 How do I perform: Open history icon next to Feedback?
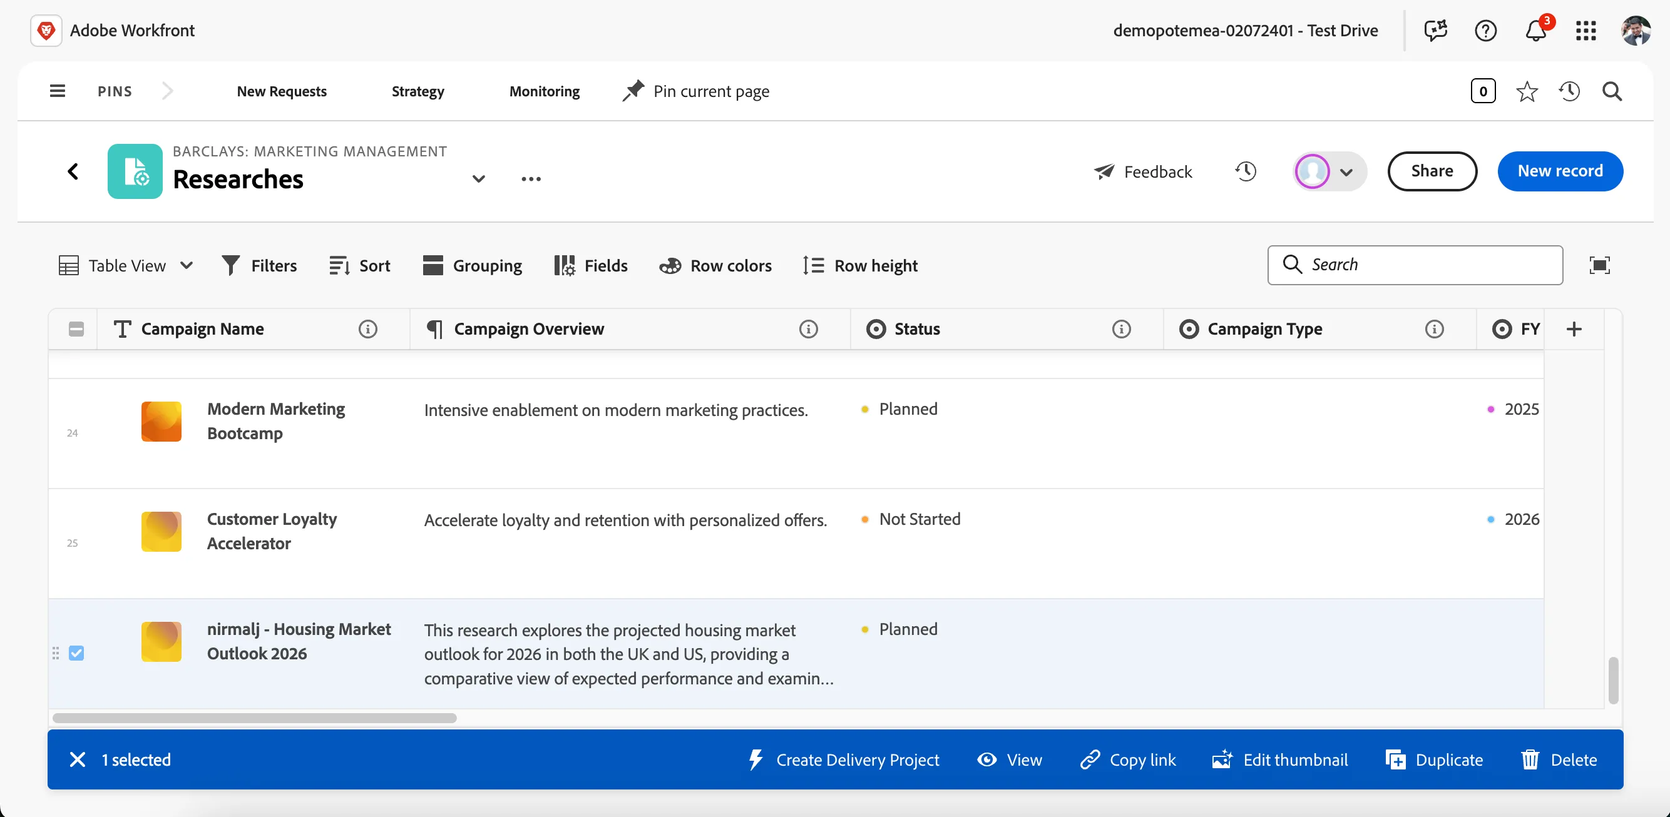[1246, 171]
